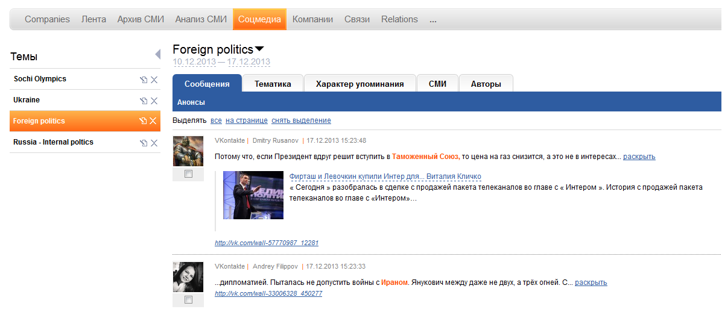Image resolution: width=722 pixels, height=312 pixels.
Task: Click author name Andrey Filippov
Action: (276, 266)
